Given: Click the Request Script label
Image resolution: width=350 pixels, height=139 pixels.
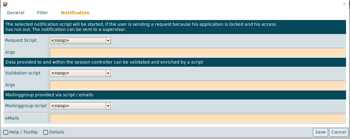Looking at the screenshot, I should (21, 40).
